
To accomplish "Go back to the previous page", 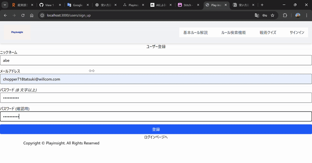I will (5, 16).
